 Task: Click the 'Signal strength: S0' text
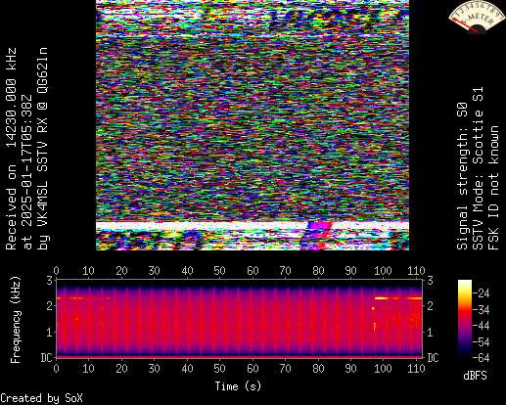tap(462, 176)
